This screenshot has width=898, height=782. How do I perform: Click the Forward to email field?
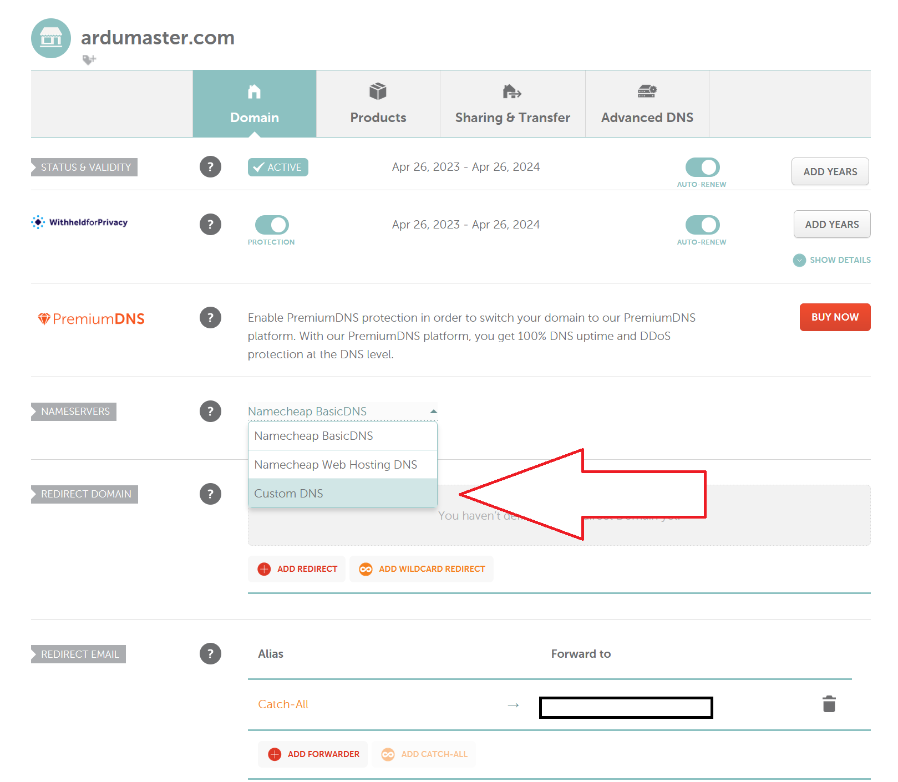[626, 708]
